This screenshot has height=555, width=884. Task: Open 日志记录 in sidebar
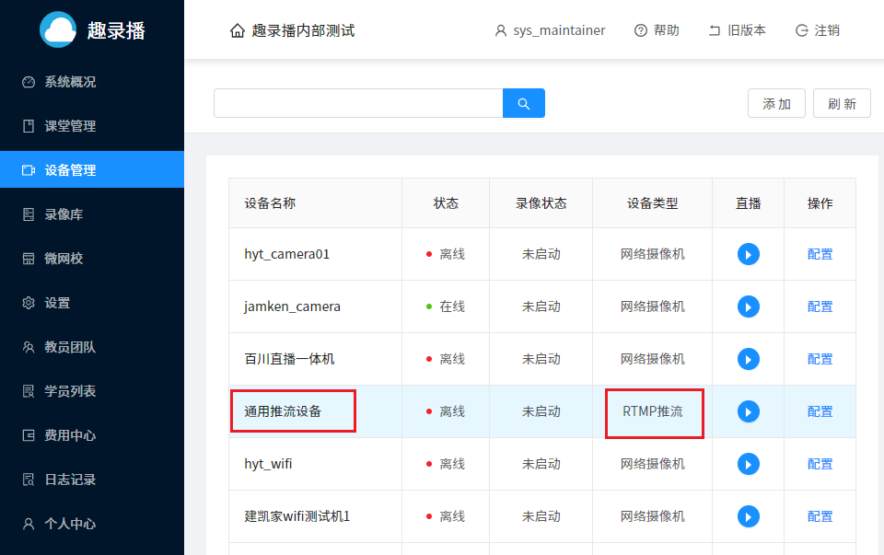coord(92,480)
